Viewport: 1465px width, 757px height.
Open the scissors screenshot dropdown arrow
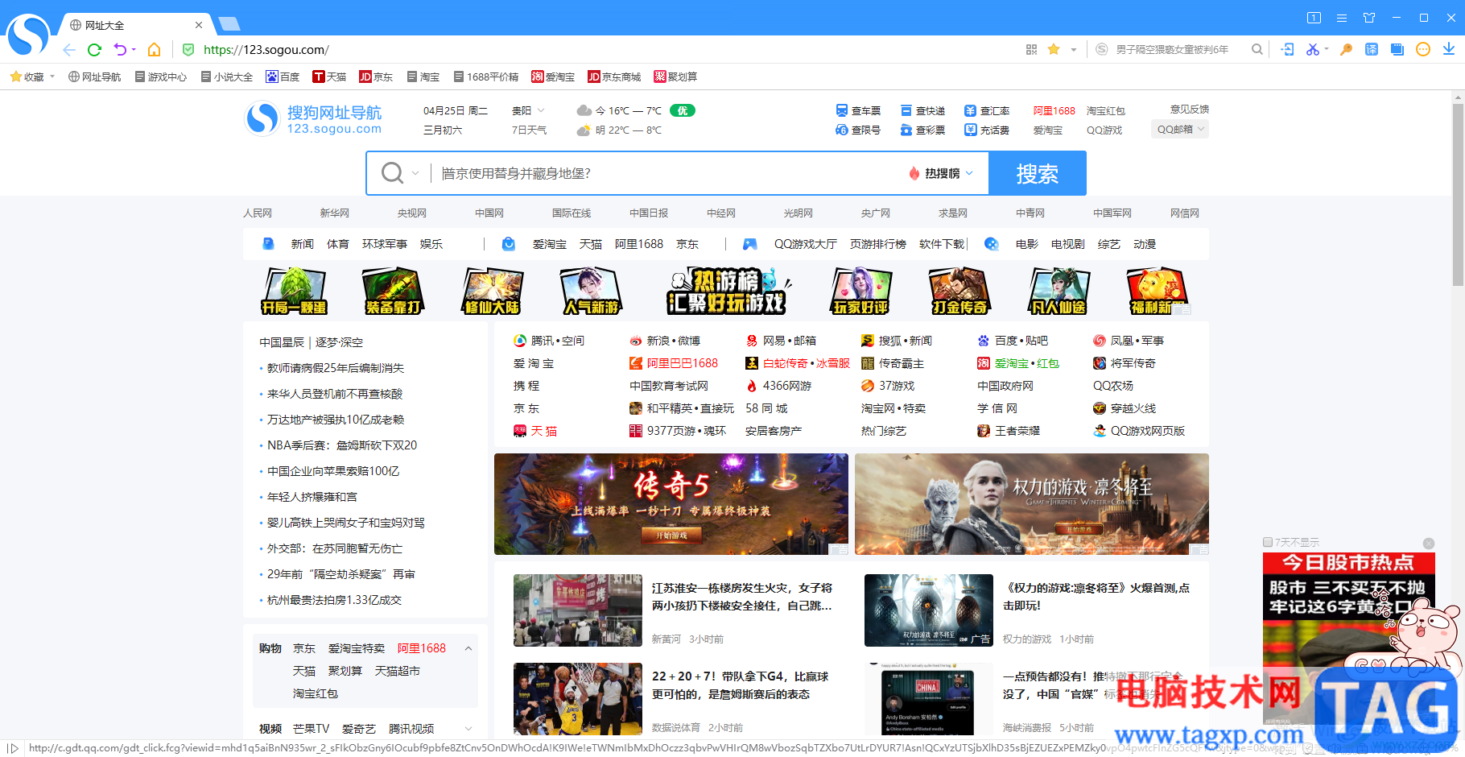coord(1327,50)
